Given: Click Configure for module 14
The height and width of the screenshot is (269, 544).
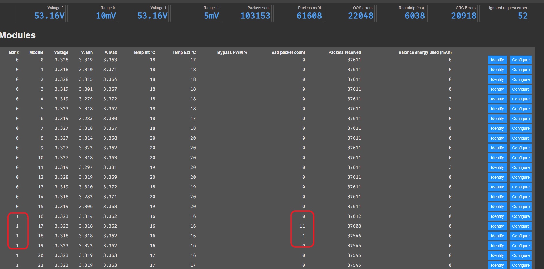Looking at the screenshot, I should point(521,197).
